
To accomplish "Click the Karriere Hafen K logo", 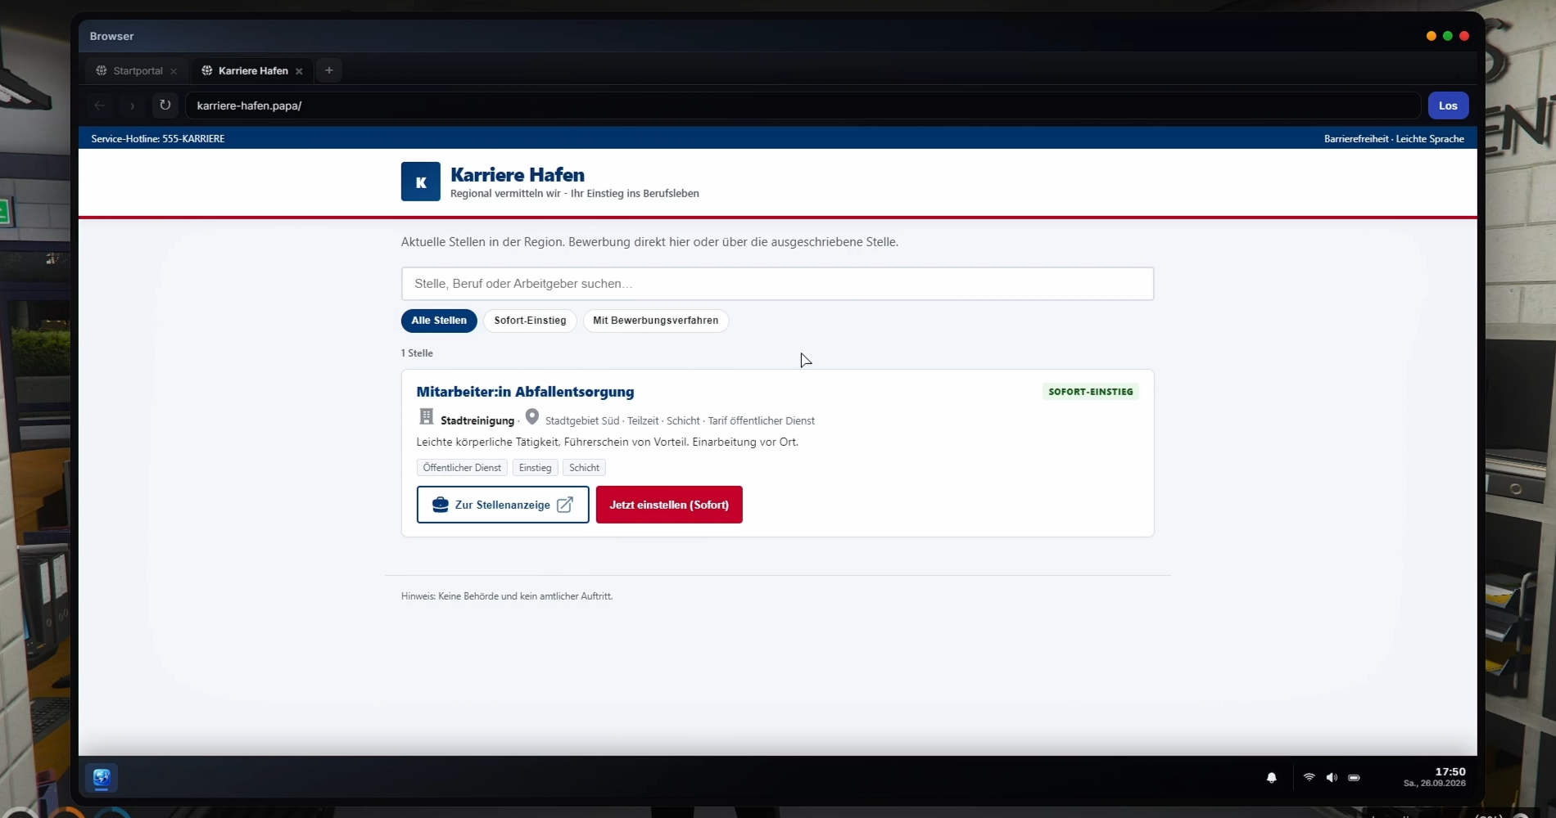I will 421,182.
